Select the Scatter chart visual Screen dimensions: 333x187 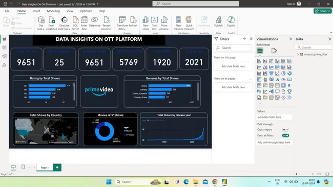pyautogui.click(x=277, y=74)
